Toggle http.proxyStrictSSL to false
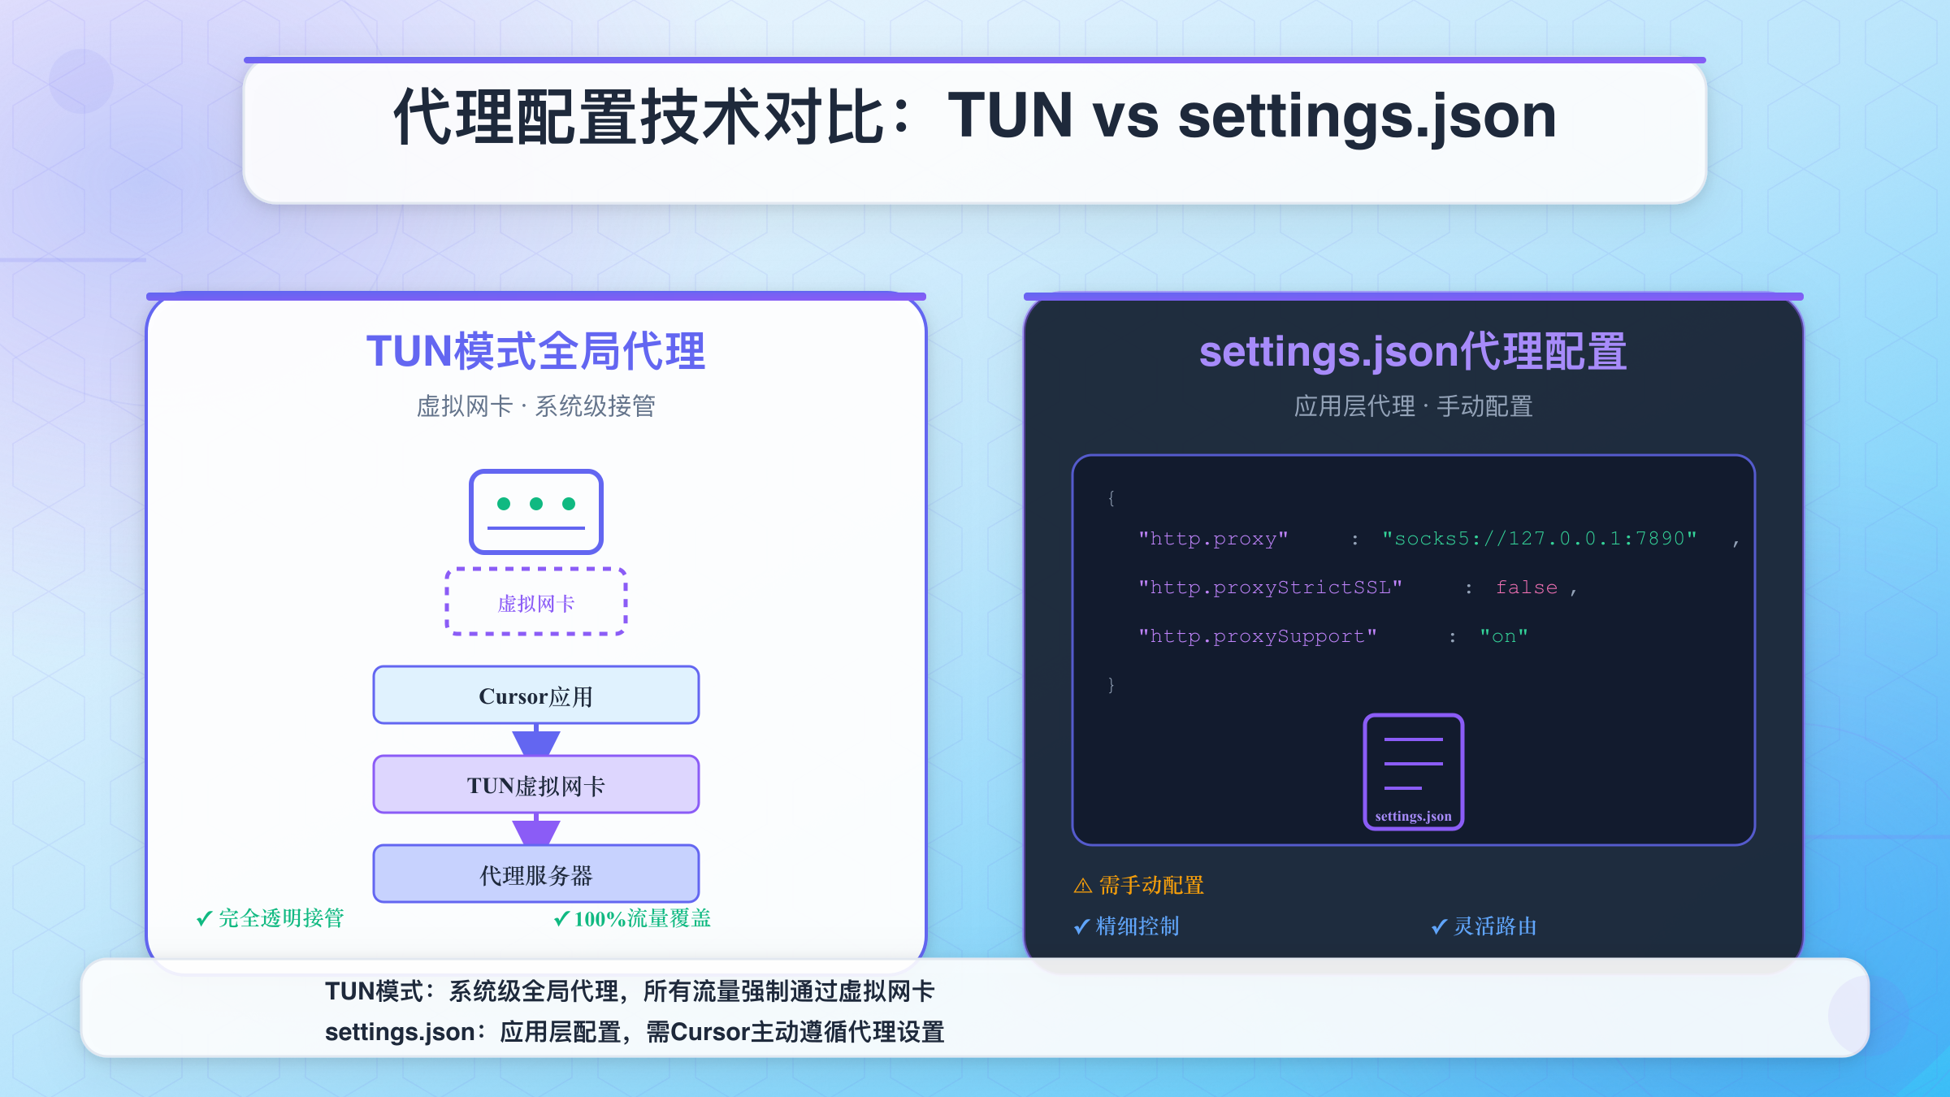Screen dimensions: 1950x1097 coord(1527,587)
